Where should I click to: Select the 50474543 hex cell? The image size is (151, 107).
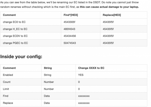coord(69,43)
